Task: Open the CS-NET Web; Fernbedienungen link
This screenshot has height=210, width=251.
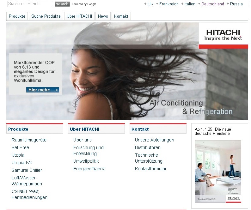Action: (29, 194)
